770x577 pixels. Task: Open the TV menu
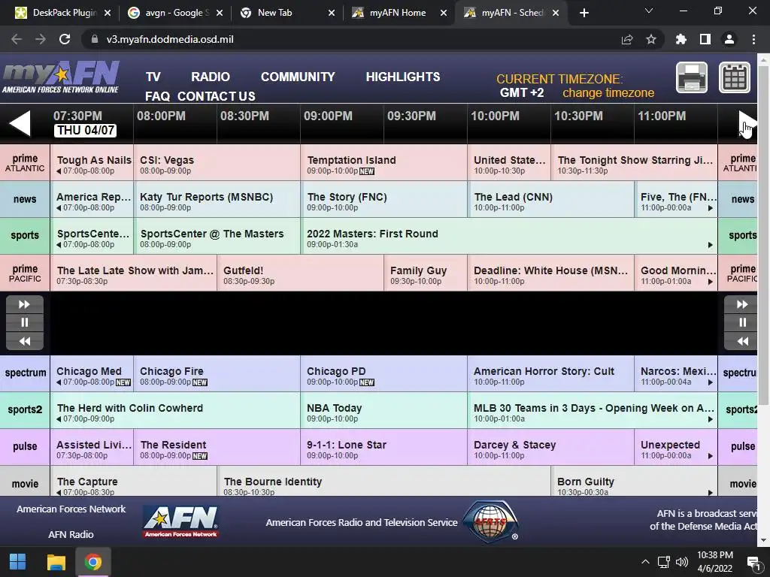(x=153, y=77)
